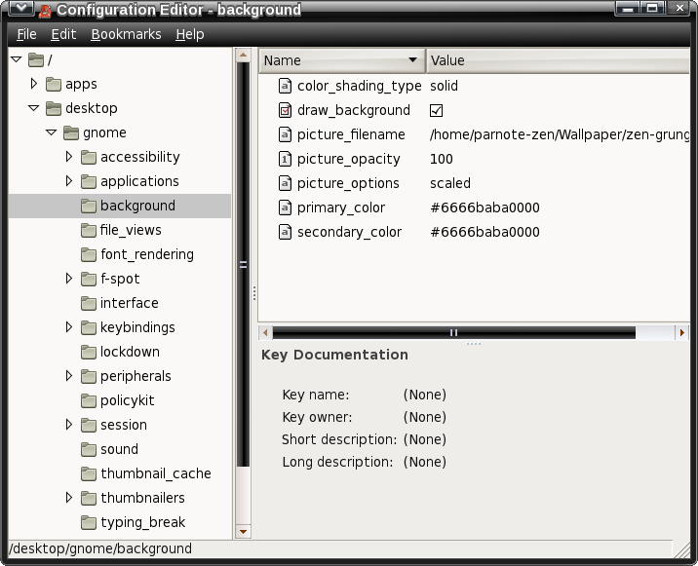Open the window menu button in titlebar

pyautogui.click(x=20, y=8)
